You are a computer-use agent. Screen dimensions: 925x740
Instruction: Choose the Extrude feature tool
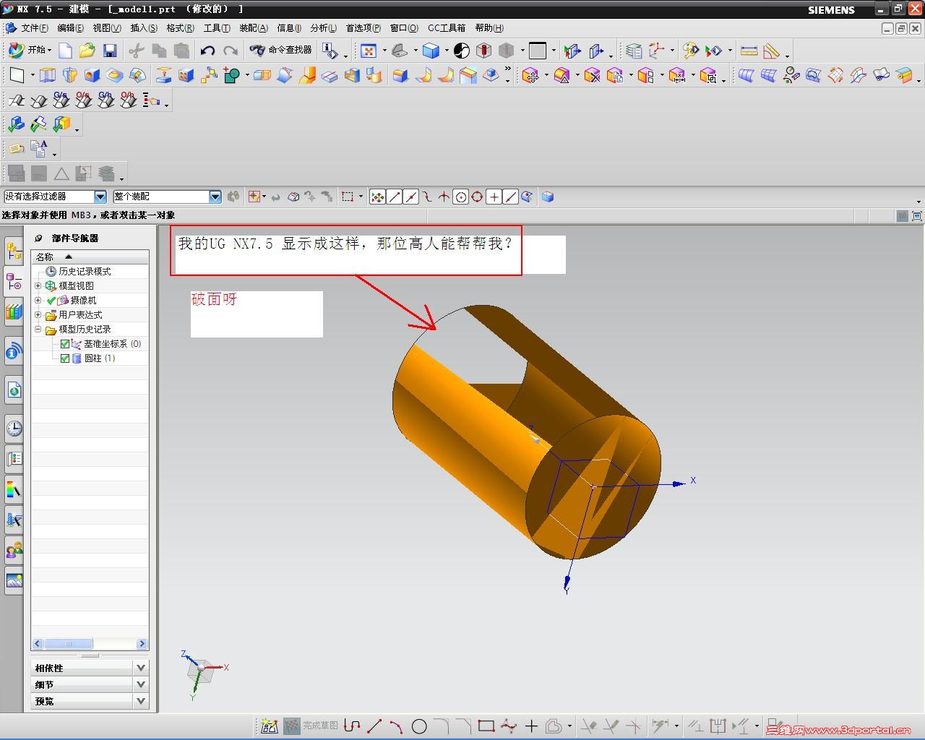click(x=48, y=75)
